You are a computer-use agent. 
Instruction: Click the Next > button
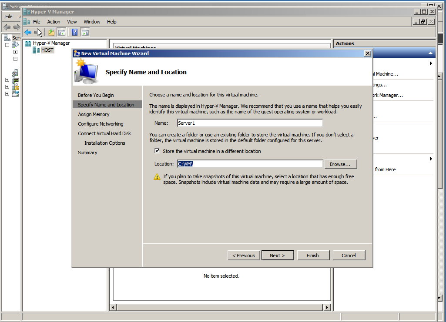click(278, 255)
